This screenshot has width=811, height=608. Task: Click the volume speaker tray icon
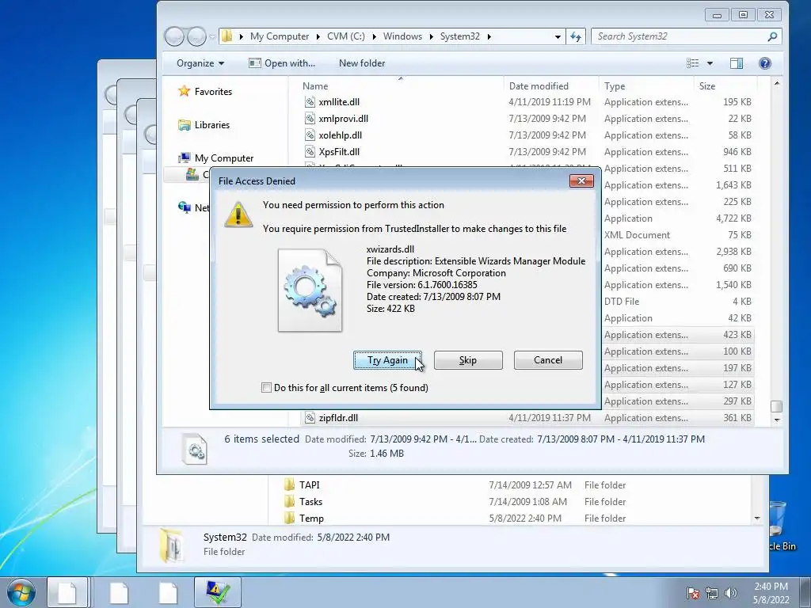(730, 593)
